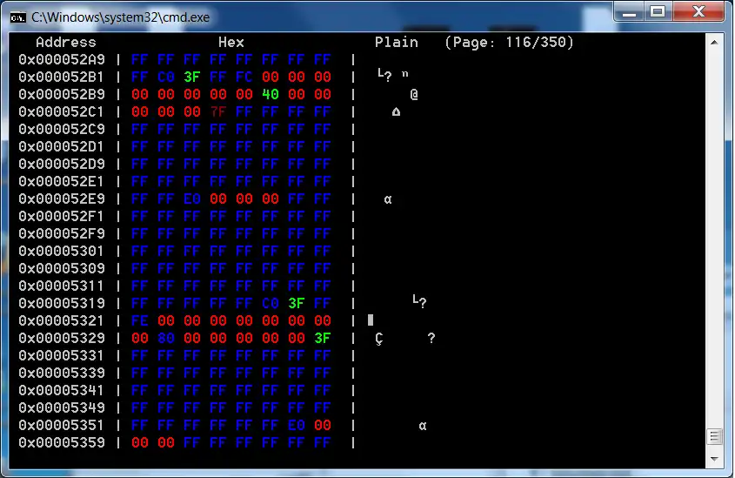Screen dimensions: 735x478
Task: Click the Address column header
Action: point(66,42)
